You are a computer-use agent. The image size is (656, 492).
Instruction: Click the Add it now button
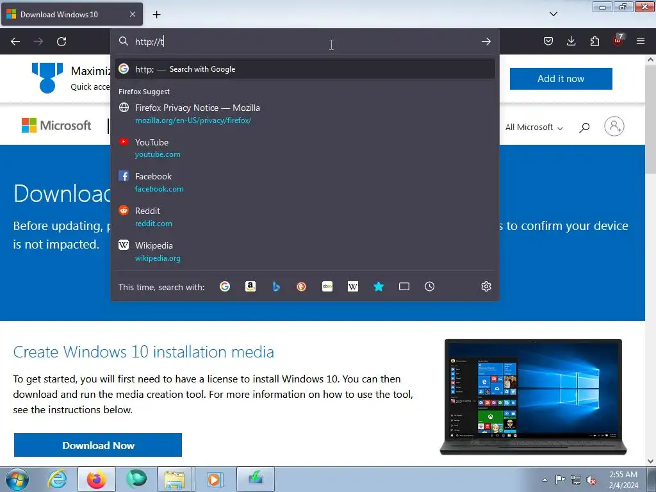pyautogui.click(x=561, y=79)
